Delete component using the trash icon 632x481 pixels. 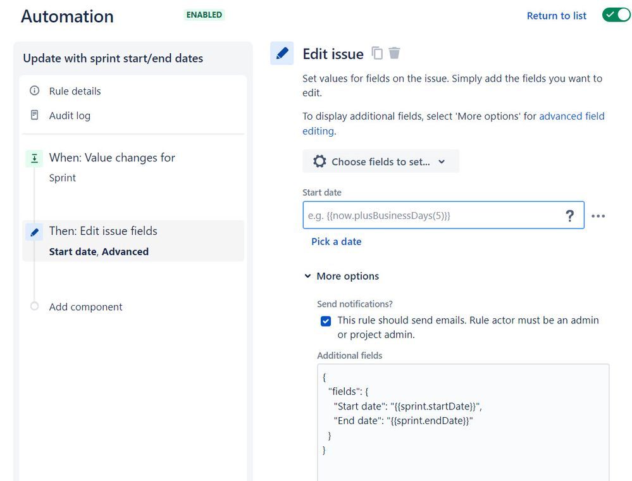click(394, 54)
